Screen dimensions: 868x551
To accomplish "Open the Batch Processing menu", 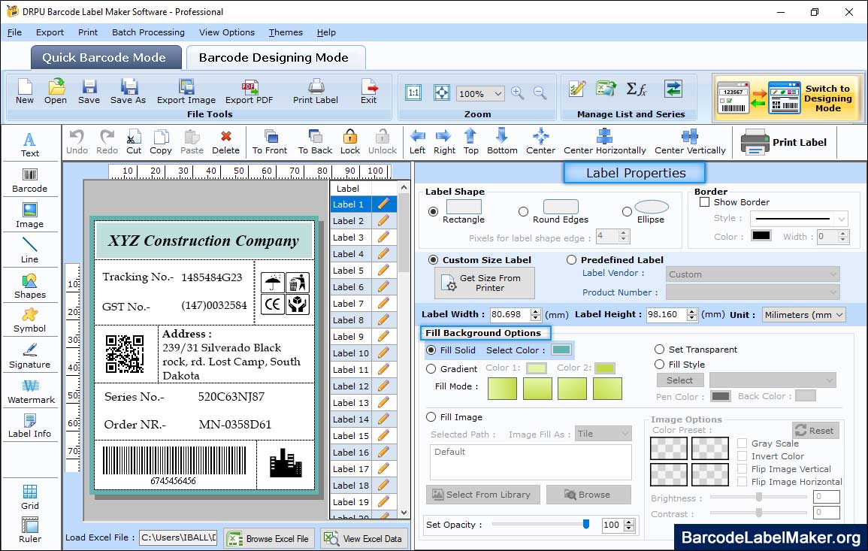I will click(x=148, y=32).
